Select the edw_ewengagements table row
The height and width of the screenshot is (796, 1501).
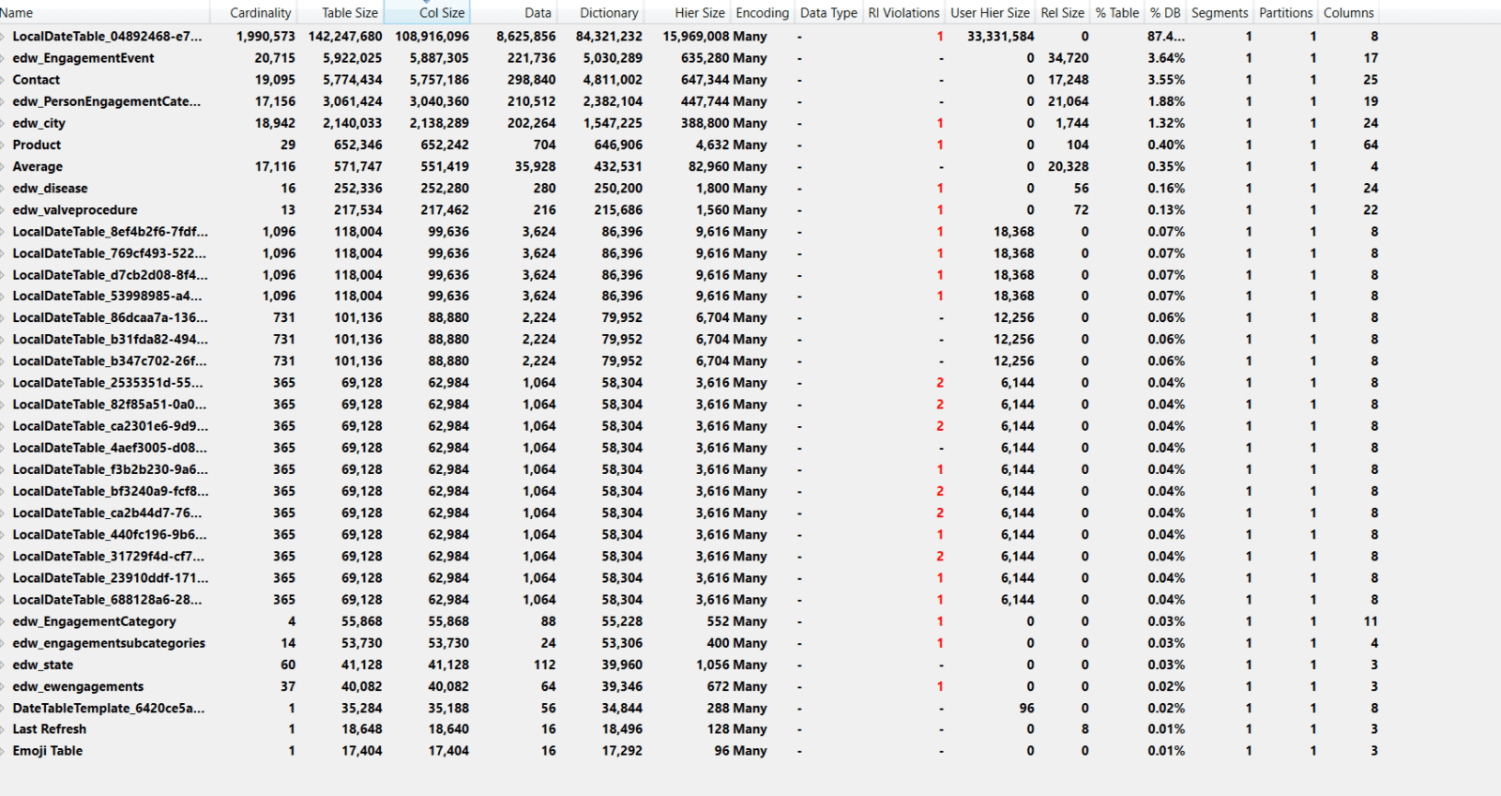(x=690, y=686)
